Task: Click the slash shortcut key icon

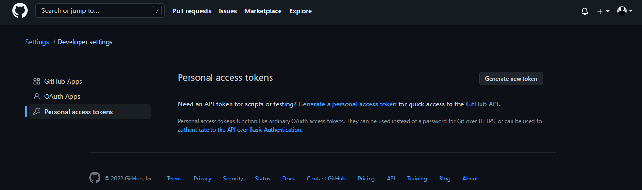Action: (x=157, y=10)
